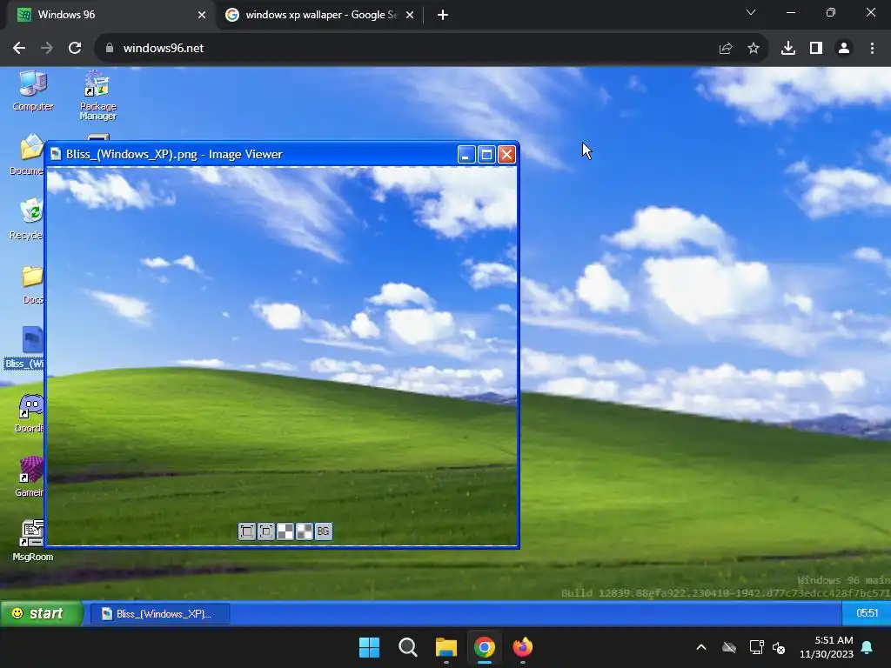Screen dimensions: 891x668
Task: Open the Computer desktop icon
Action: pos(33,90)
